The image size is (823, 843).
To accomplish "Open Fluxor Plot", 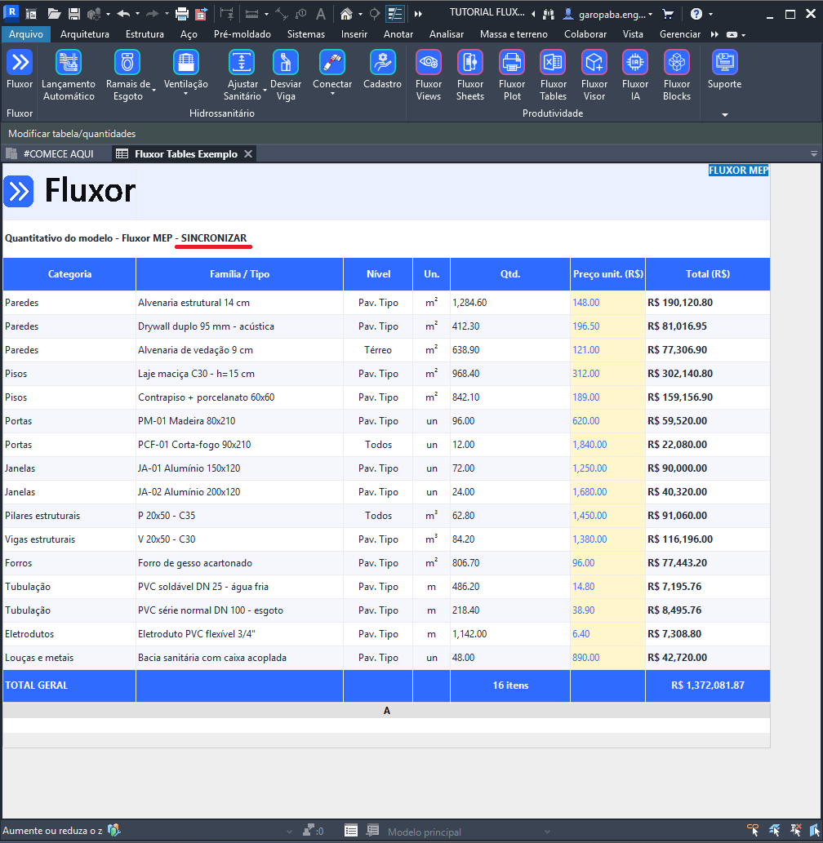I will point(512,75).
